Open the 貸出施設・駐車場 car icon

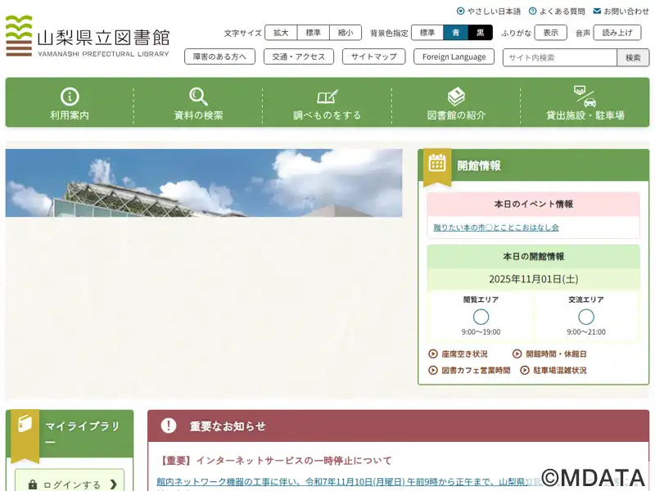(x=585, y=95)
